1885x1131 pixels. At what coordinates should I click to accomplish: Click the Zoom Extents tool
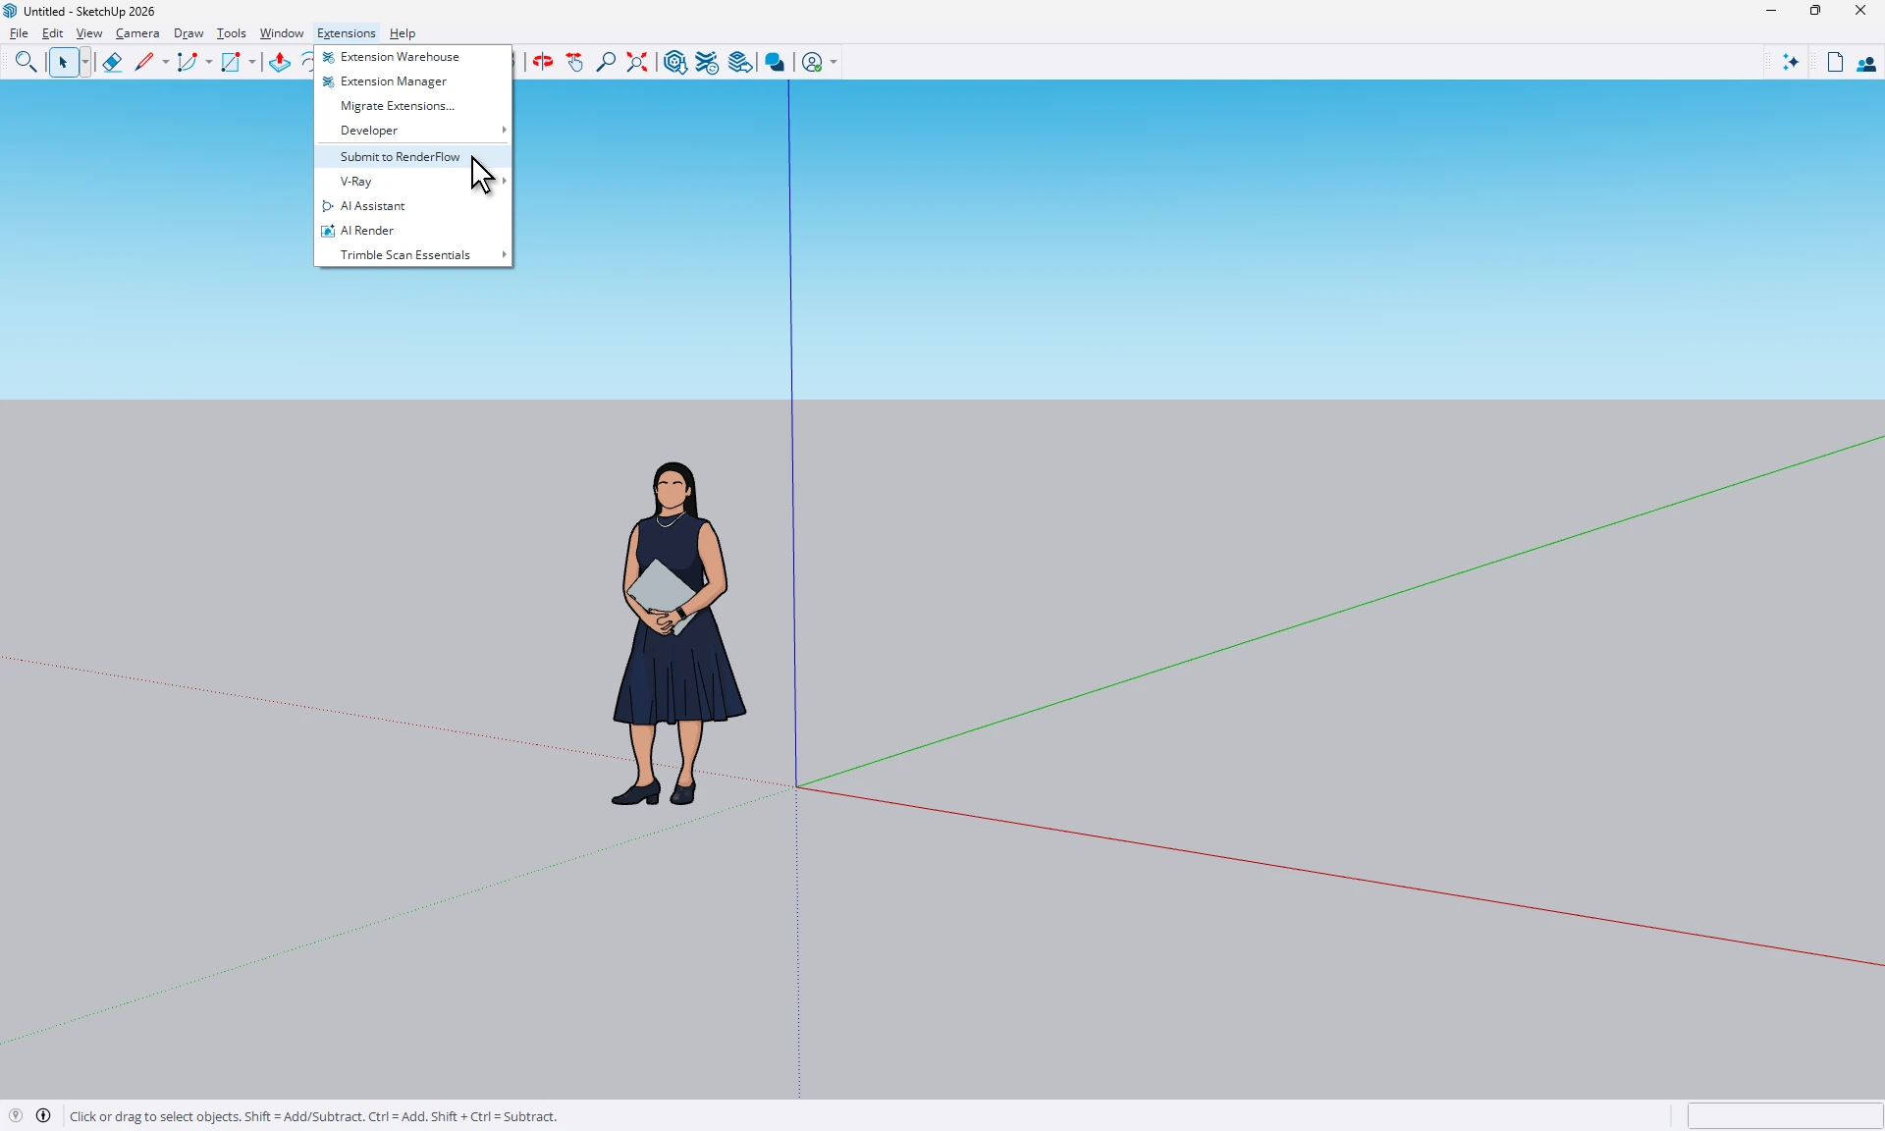pos(638,63)
